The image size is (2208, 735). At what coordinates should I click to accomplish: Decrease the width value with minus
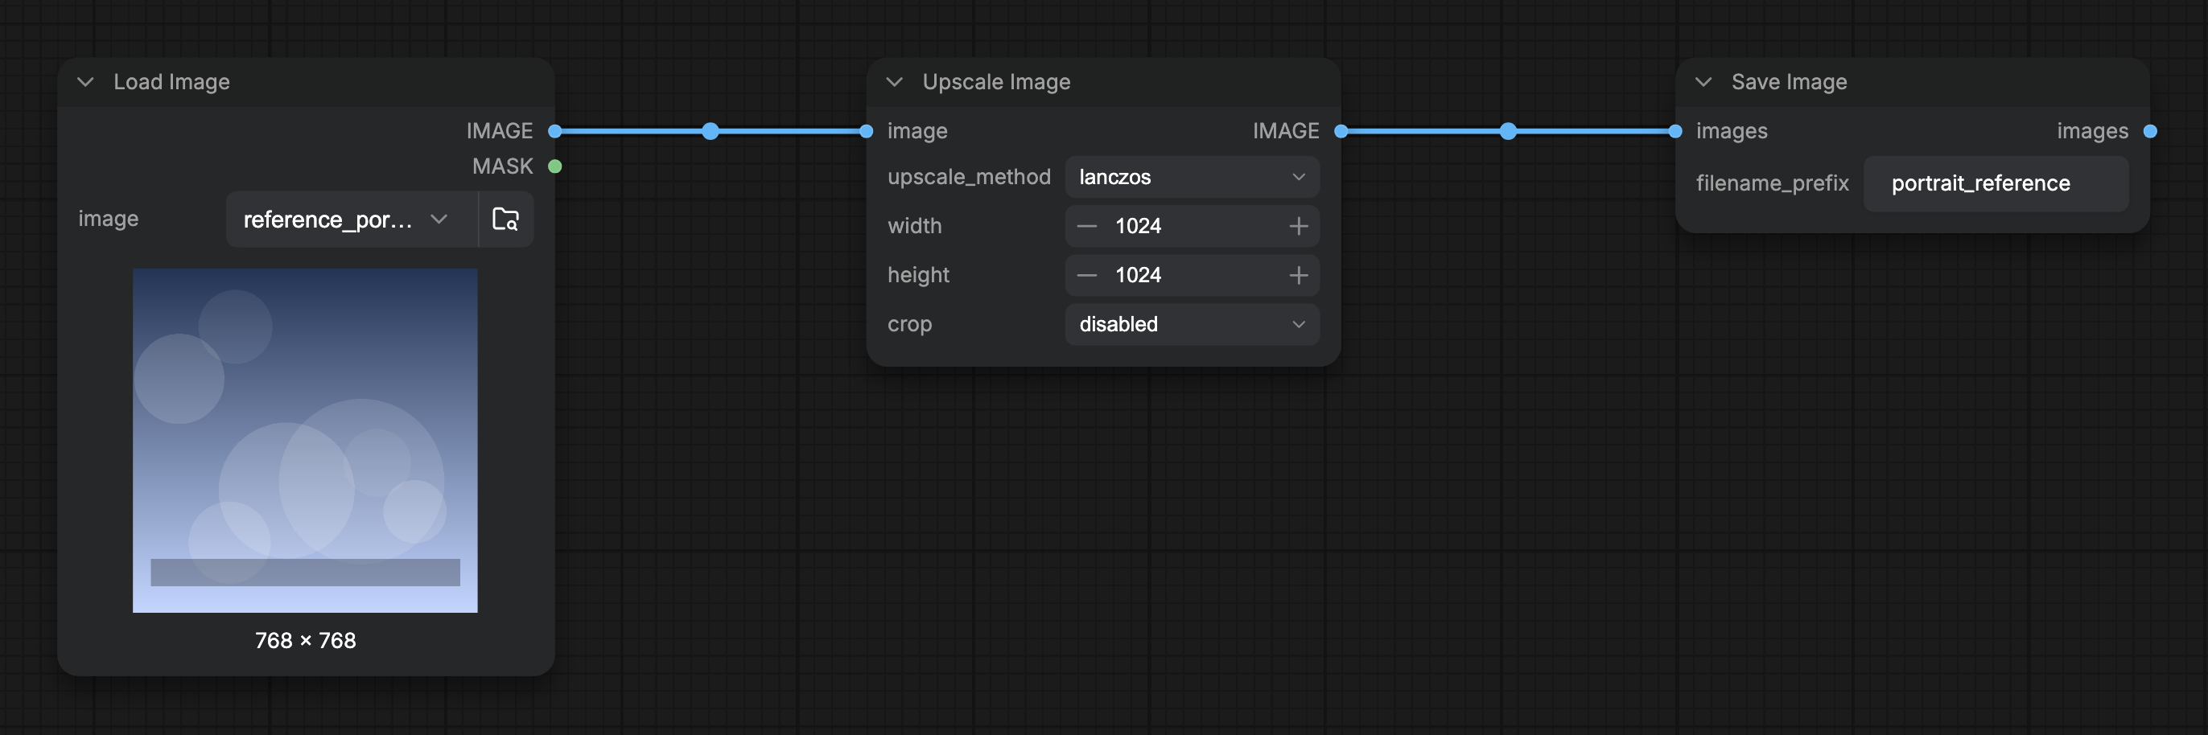(1087, 226)
